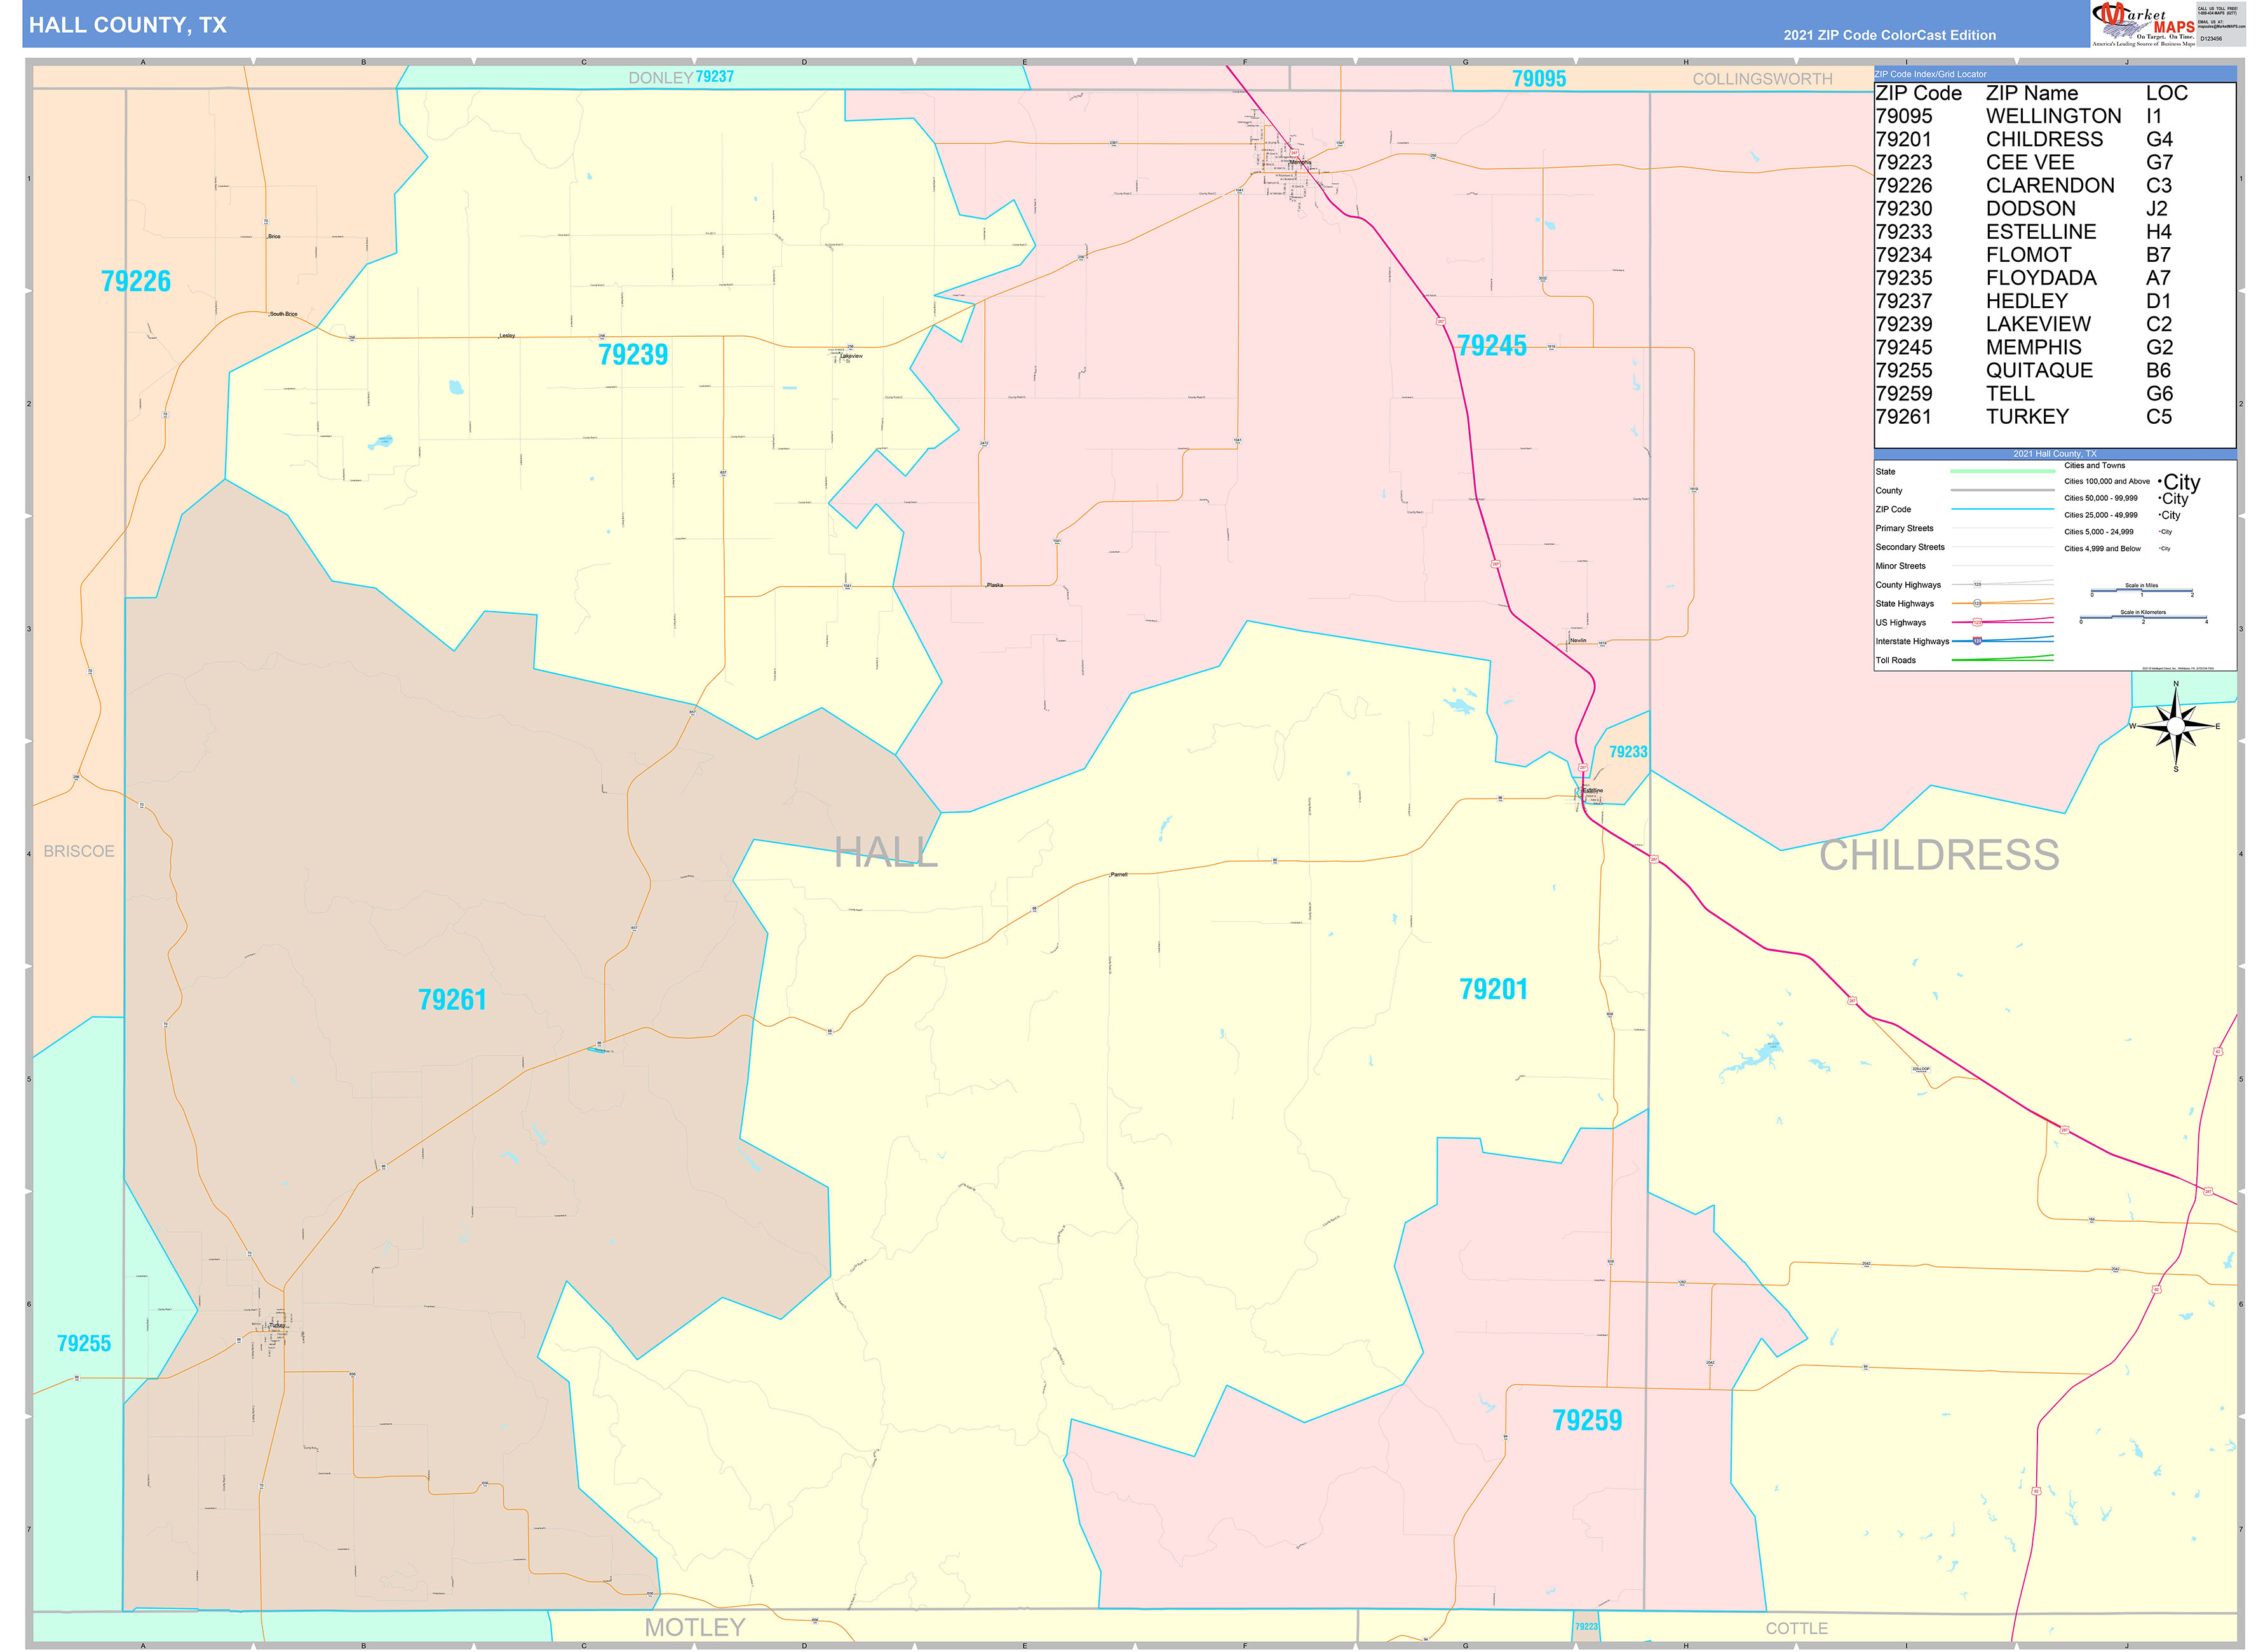Click the US Highways shield in the legend
The height and width of the screenshot is (1652, 2256).
(x=1977, y=622)
